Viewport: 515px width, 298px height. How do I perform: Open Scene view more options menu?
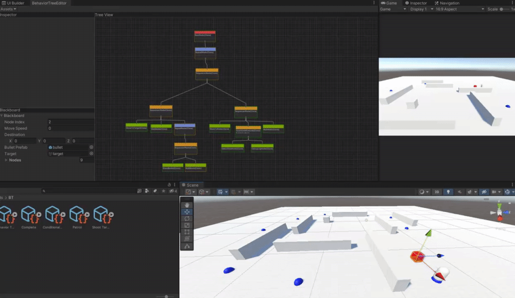[x=512, y=185]
